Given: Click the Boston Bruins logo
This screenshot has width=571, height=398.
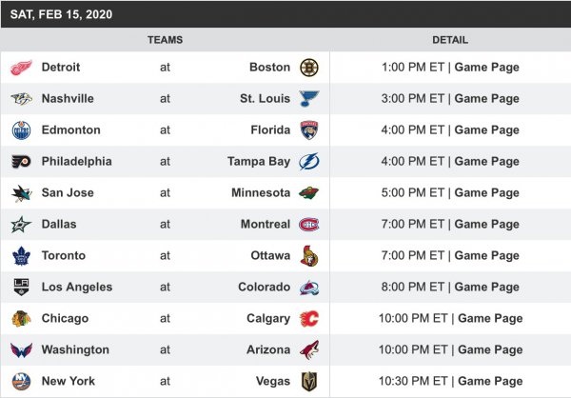Looking at the screenshot, I should click(309, 68).
